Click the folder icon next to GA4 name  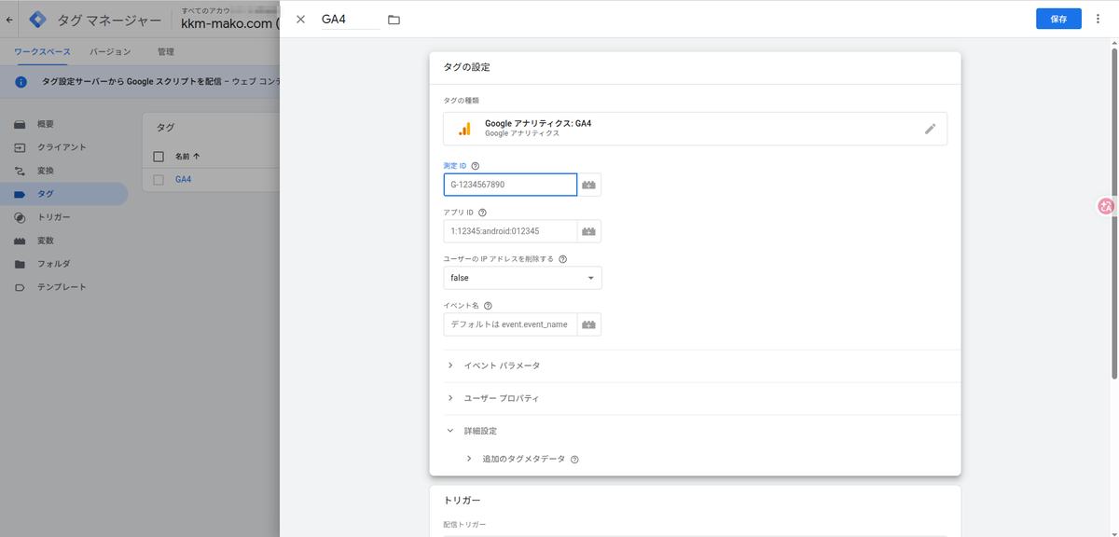[x=394, y=20]
